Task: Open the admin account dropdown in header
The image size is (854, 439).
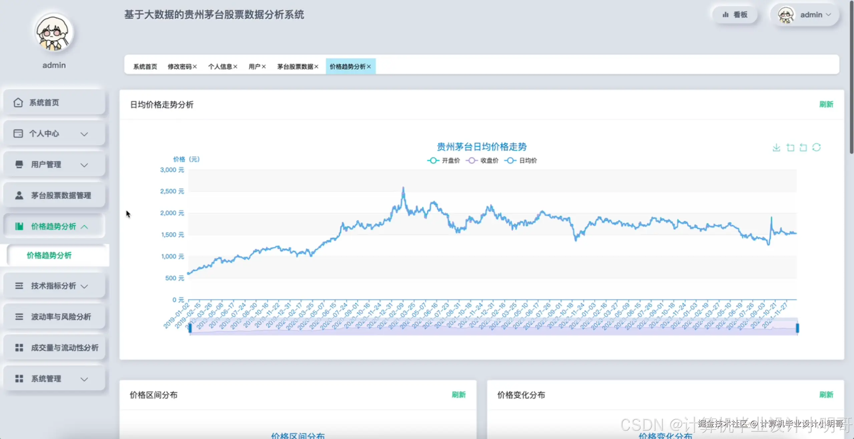Action: 805,15
